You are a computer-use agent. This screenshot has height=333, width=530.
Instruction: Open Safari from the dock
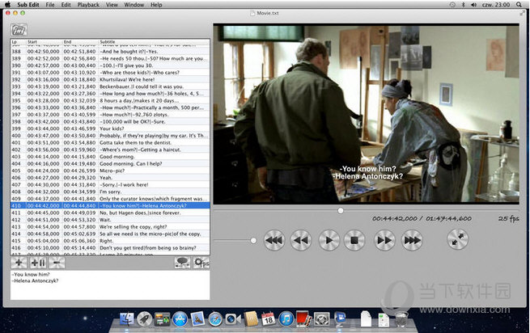(215, 319)
